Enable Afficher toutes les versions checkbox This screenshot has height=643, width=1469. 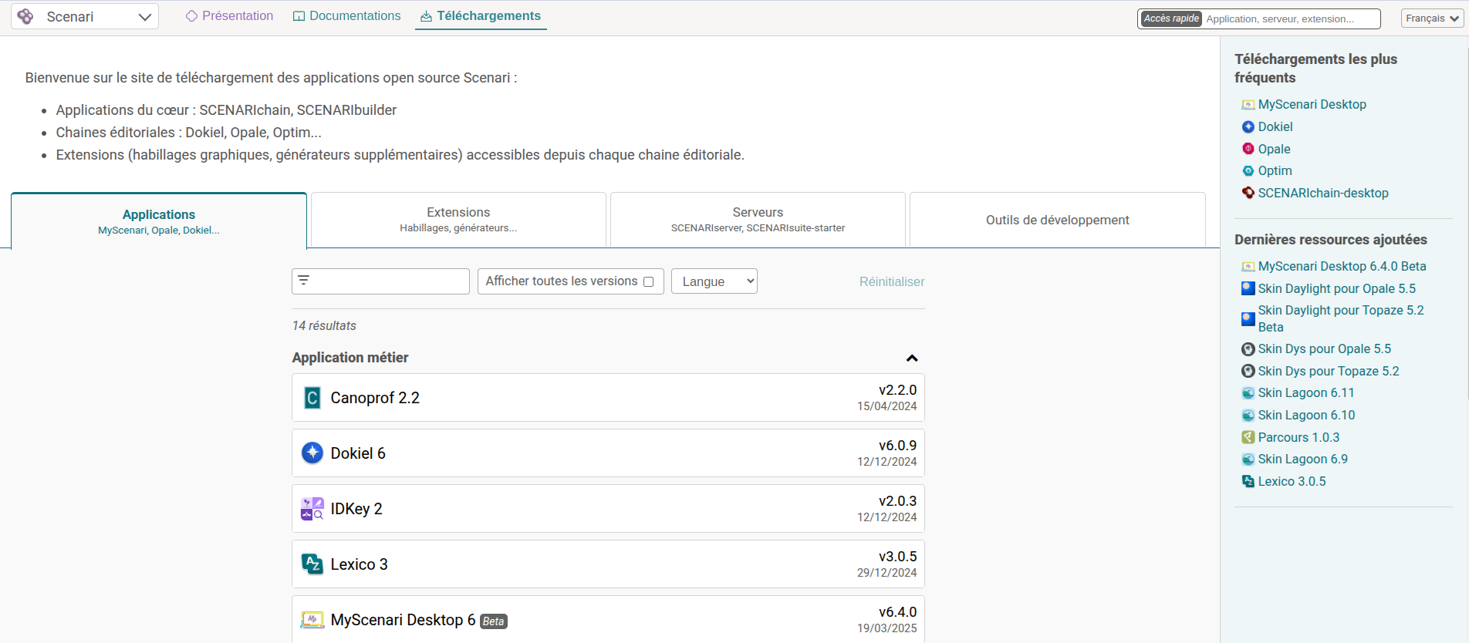point(649,281)
